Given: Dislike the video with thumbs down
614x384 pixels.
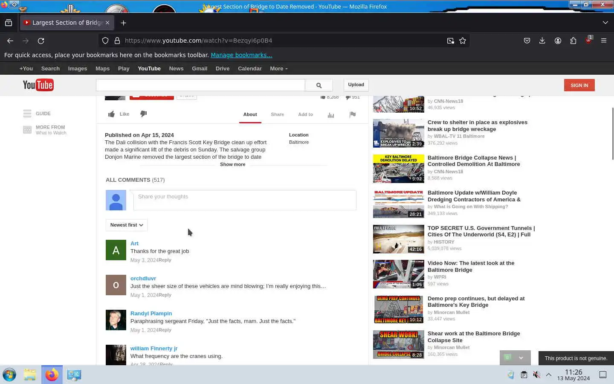Looking at the screenshot, I should click(x=144, y=114).
